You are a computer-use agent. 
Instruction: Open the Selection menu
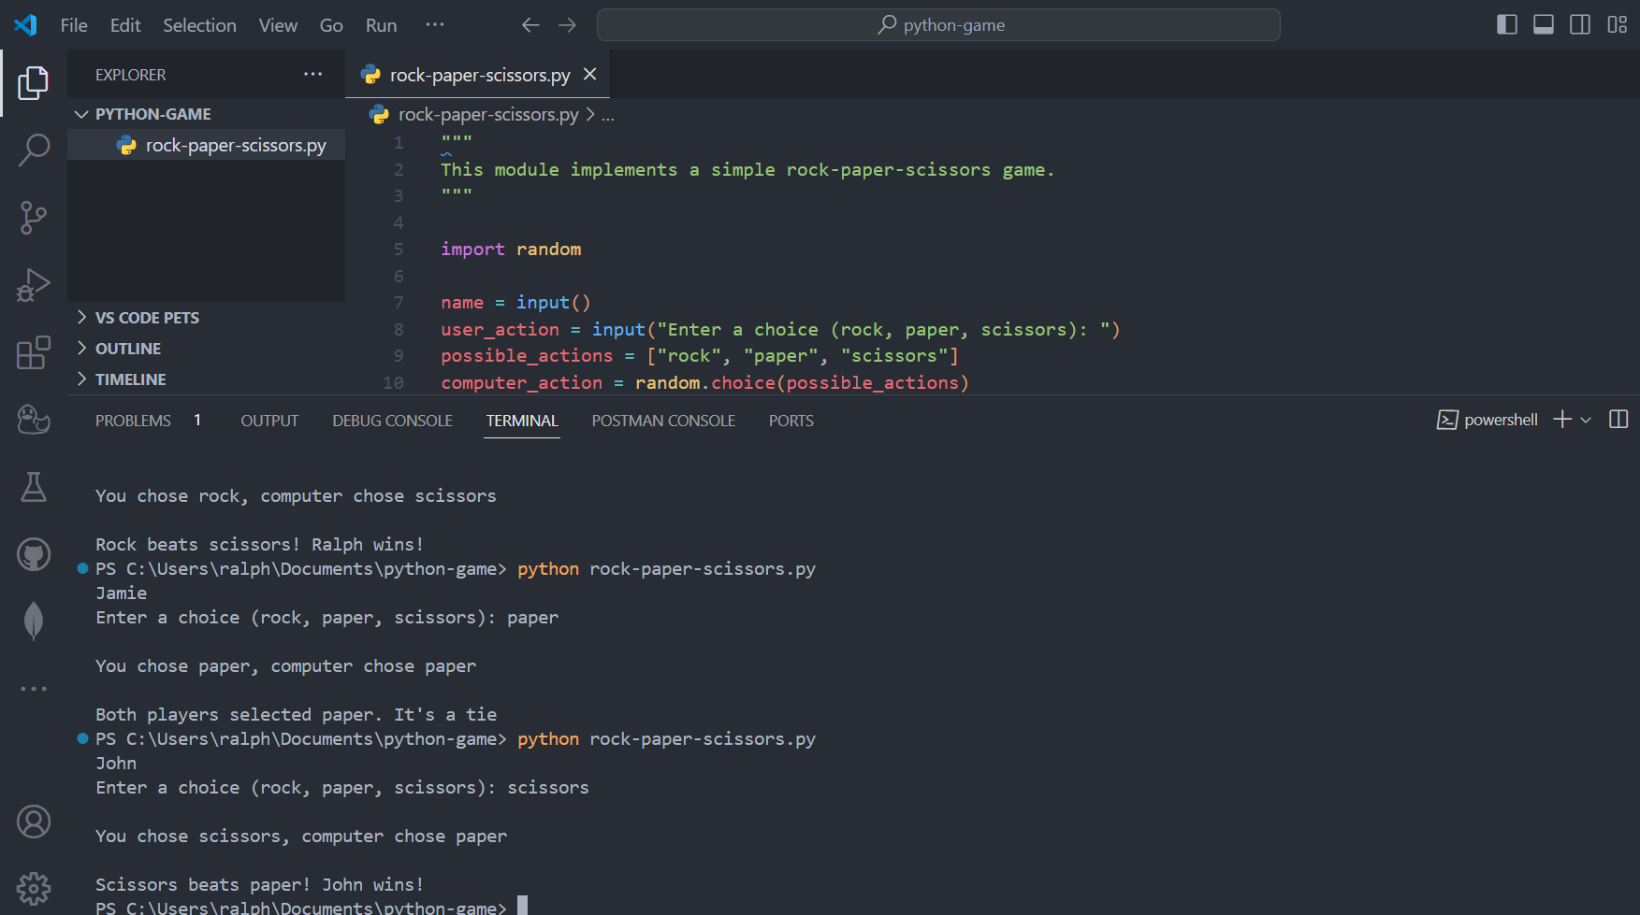point(199,25)
